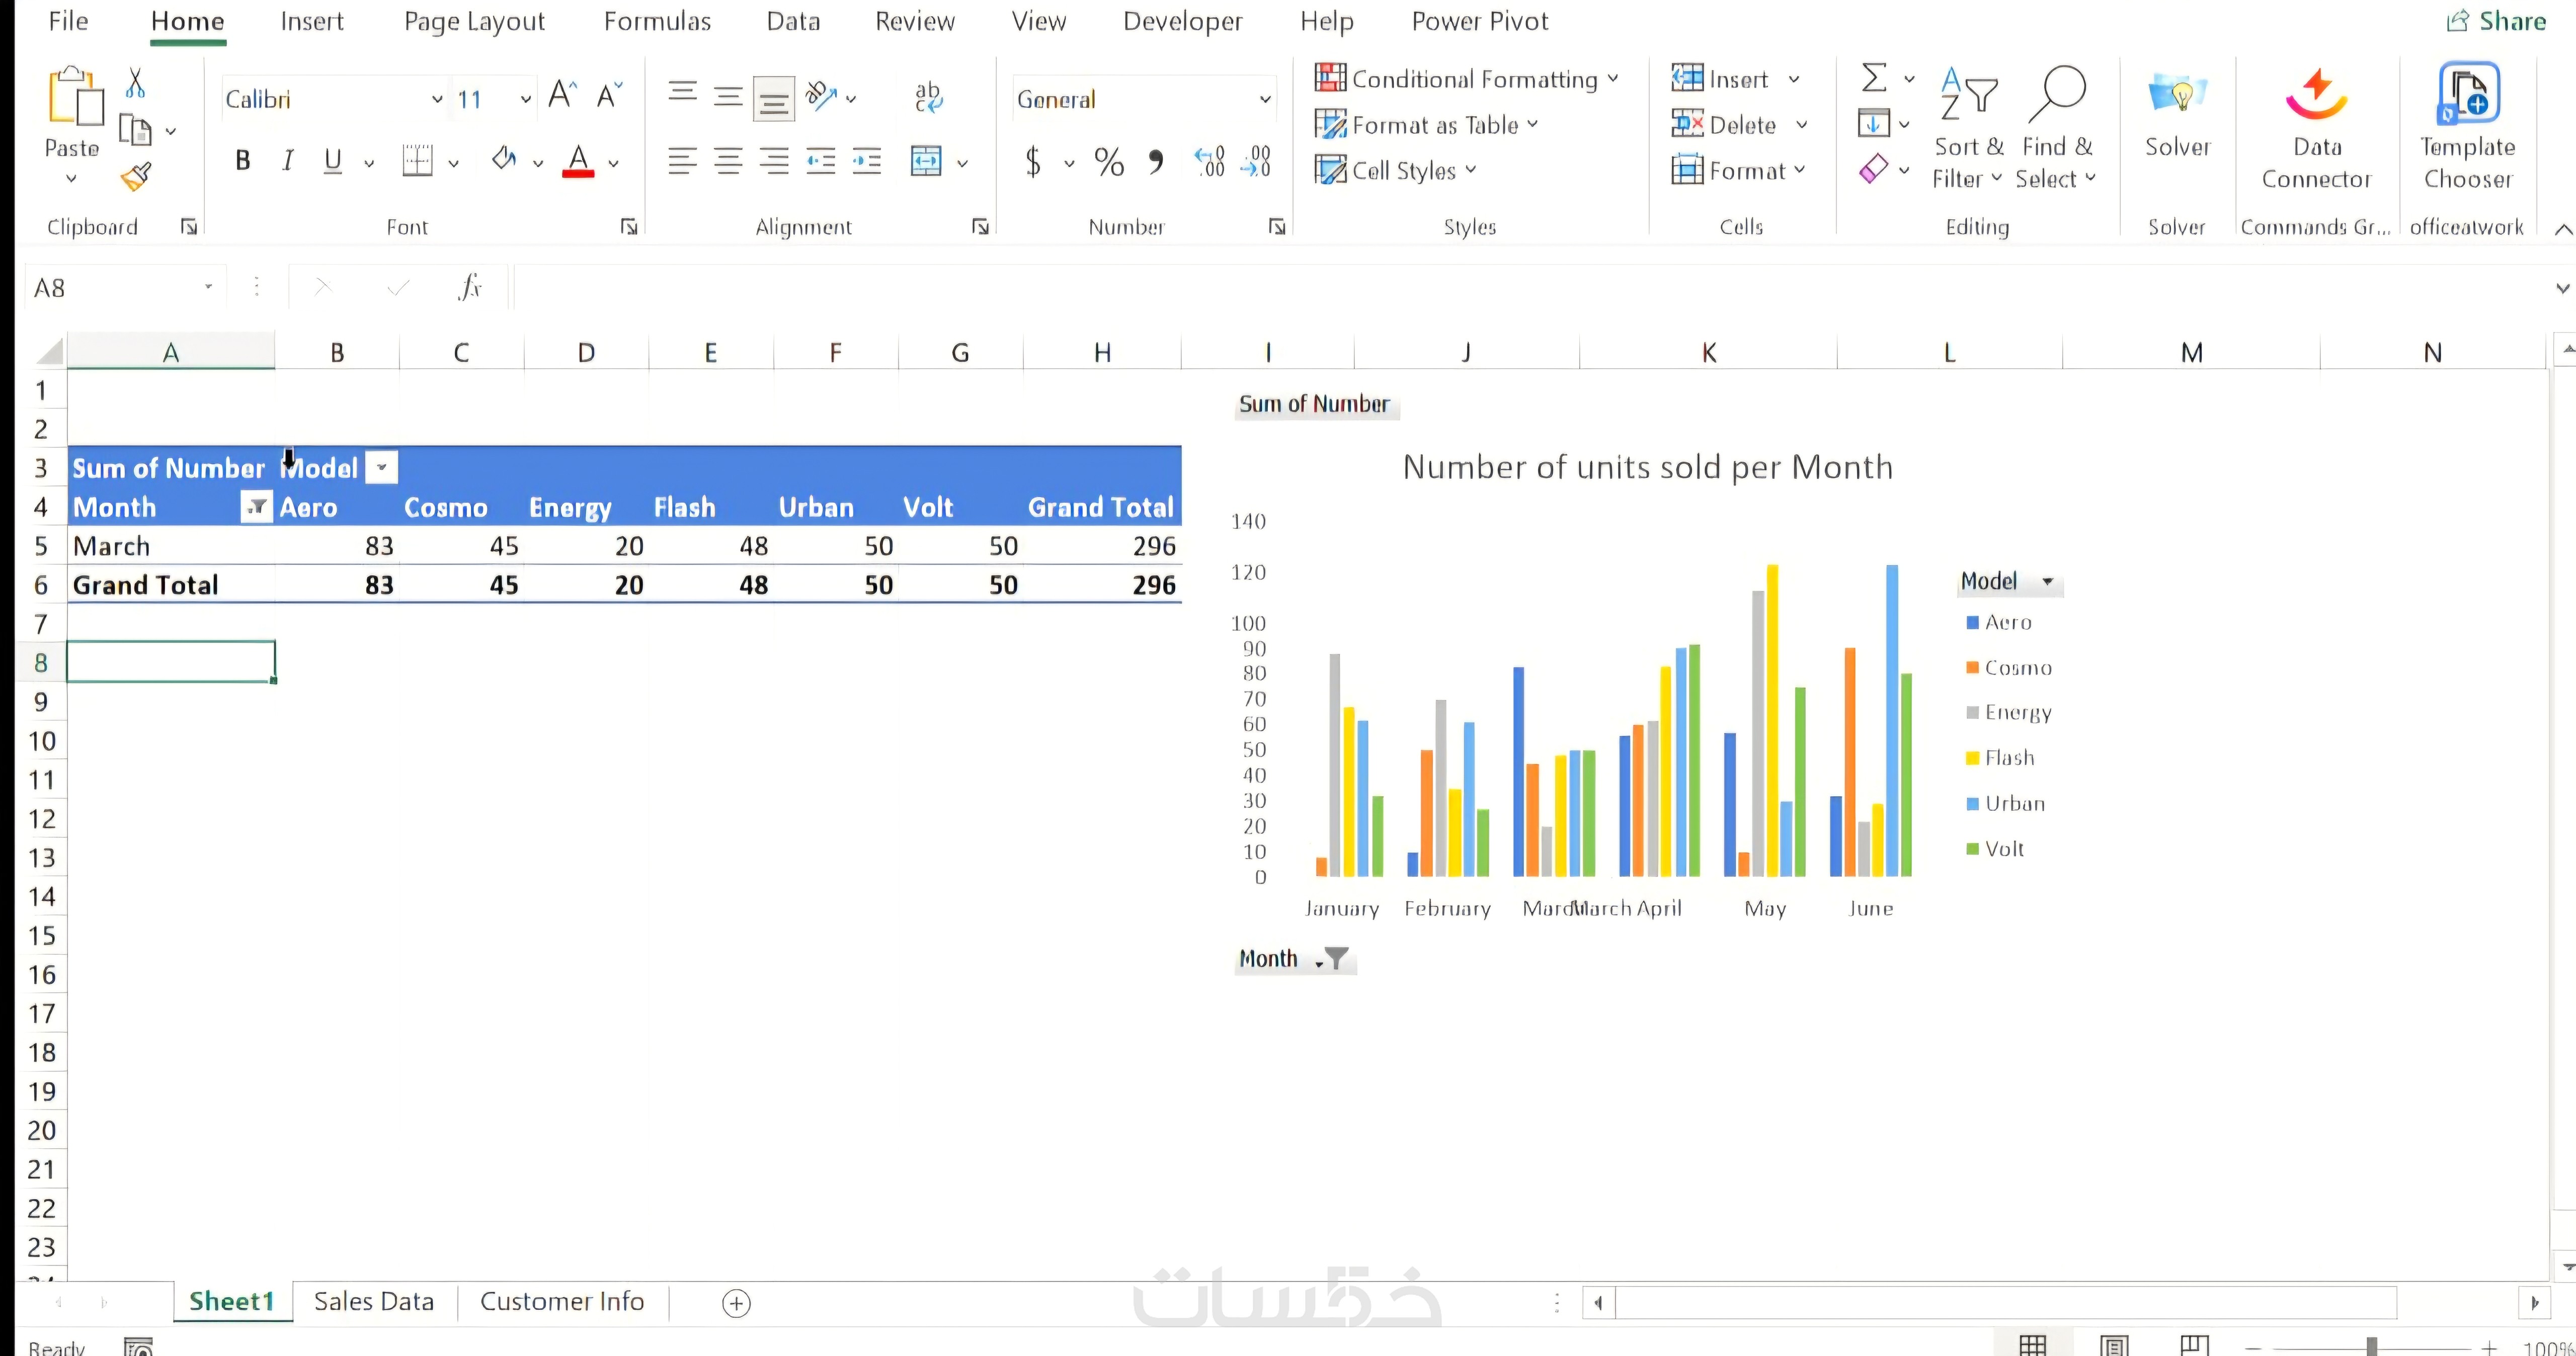Expand the Name Box dropdown
The image size is (2576, 1356).
[208, 287]
